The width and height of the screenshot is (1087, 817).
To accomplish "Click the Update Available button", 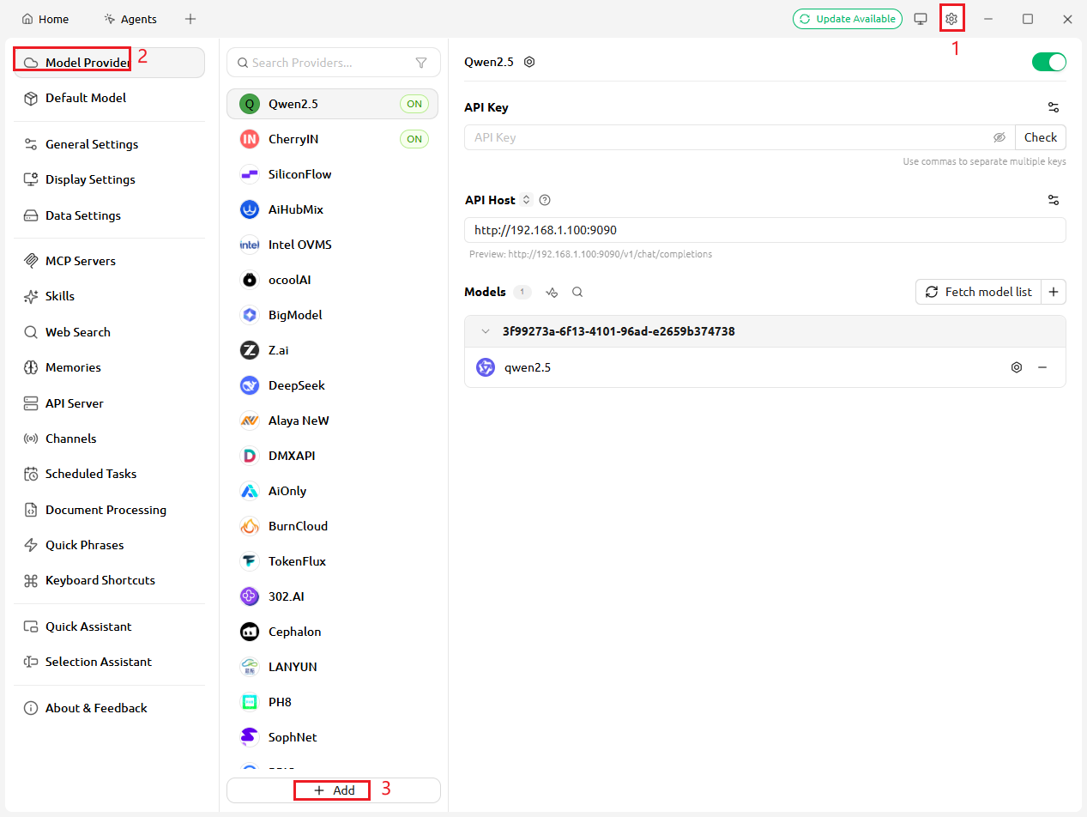I will pyautogui.click(x=848, y=19).
